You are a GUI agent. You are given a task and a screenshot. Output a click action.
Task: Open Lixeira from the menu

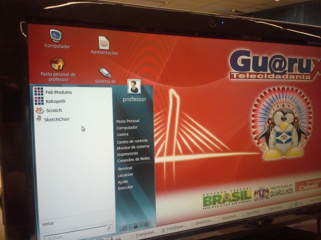point(122,134)
